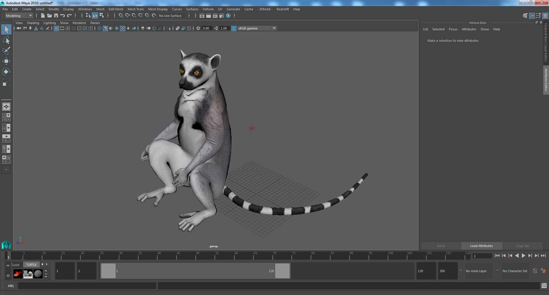This screenshot has height=295, width=549.
Task: Switch to the TURTLE shelf tab
Action: 31,265
